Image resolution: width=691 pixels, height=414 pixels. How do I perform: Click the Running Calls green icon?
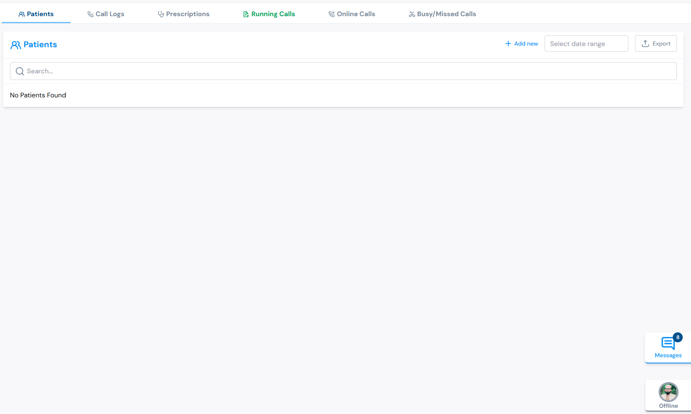[246, 14]
